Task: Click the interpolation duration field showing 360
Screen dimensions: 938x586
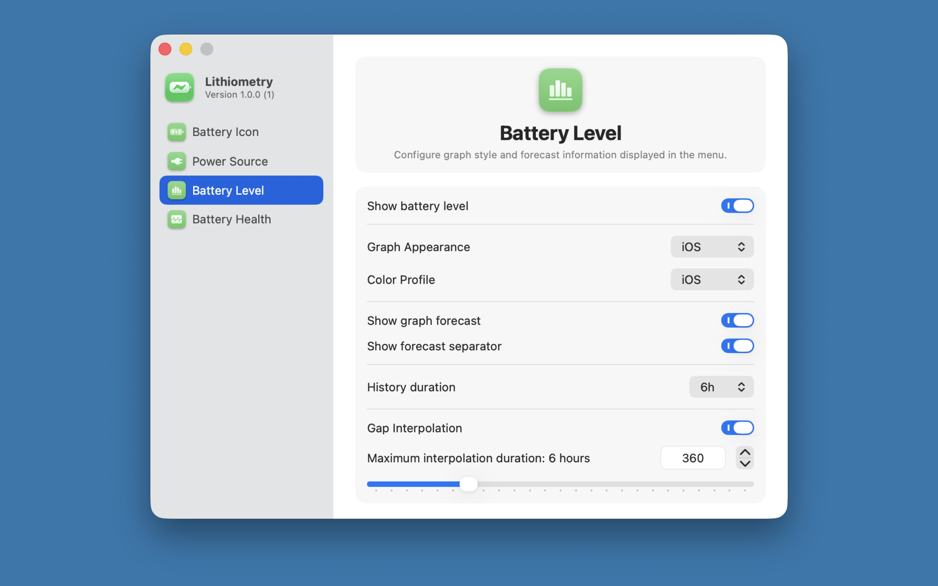Action: pyautogui.click(x=693, y=458)
